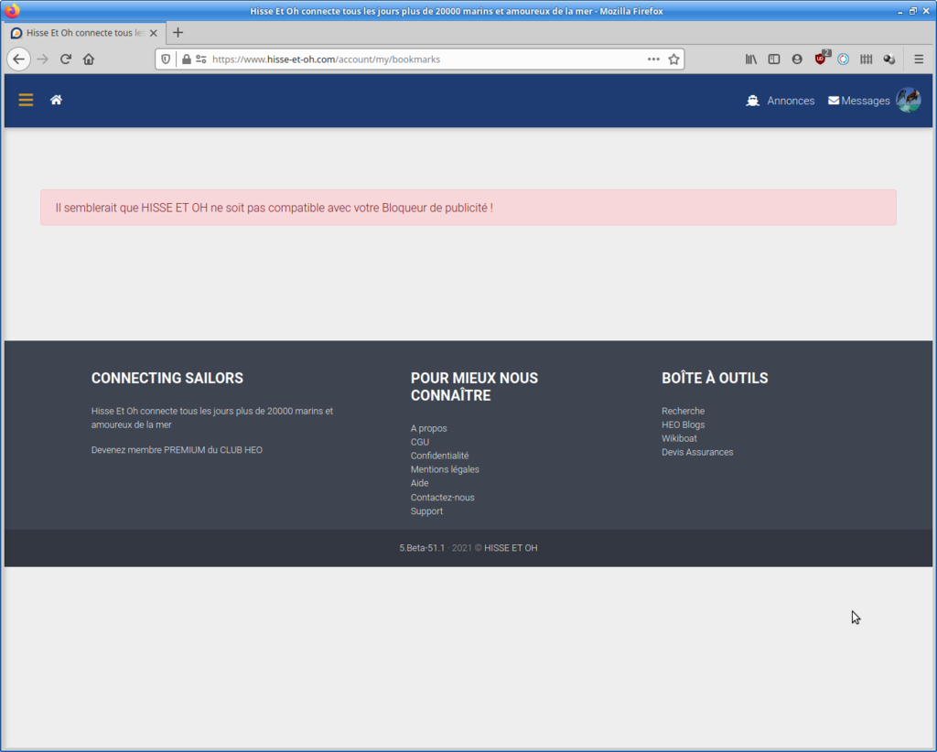
Task: Open the HEO Blogs link
Action: [x=683, y=424]
